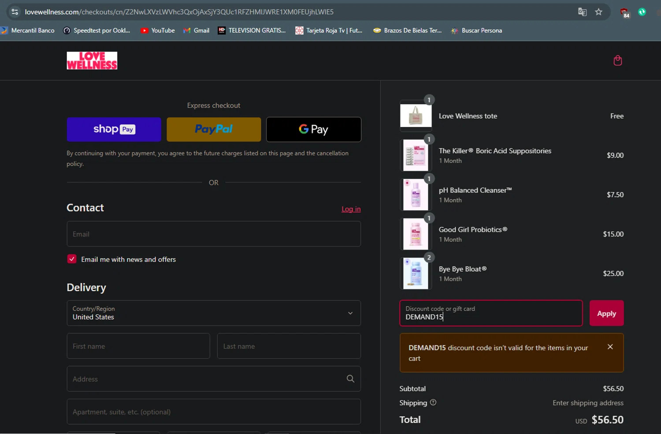
Task: Pay with Shop Pay express checkout
Action: 114,129
